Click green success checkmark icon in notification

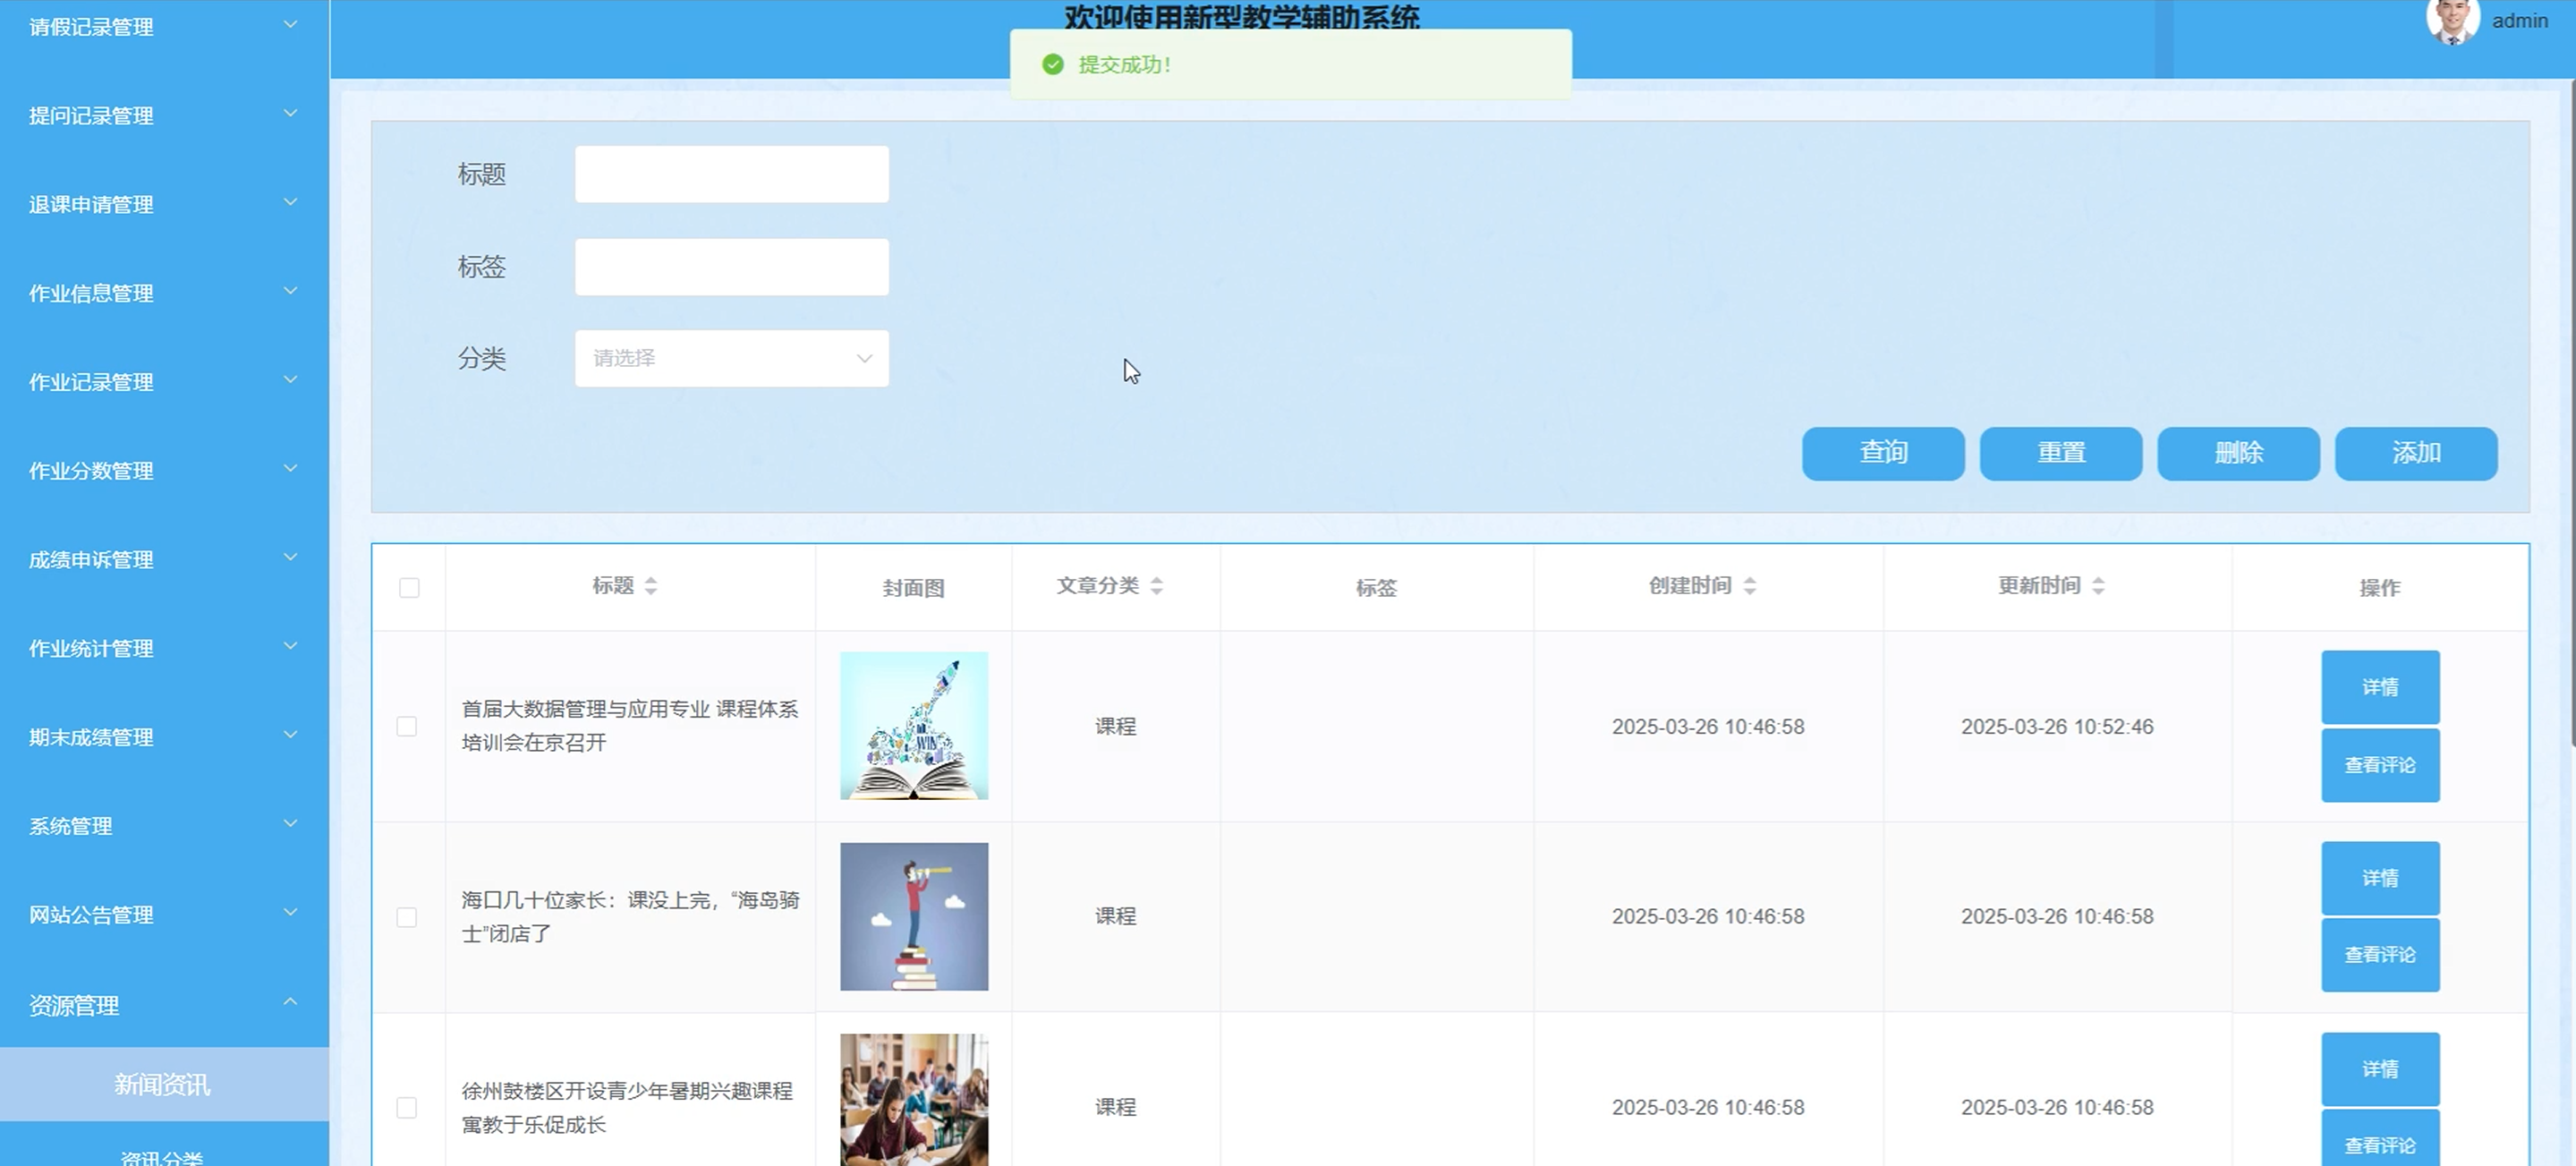[x=1052, y=65]
